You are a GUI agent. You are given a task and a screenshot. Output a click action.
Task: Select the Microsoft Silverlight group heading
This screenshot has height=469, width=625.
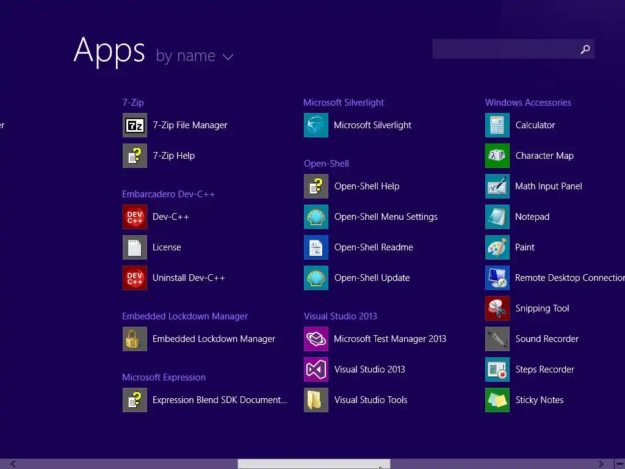344,103
